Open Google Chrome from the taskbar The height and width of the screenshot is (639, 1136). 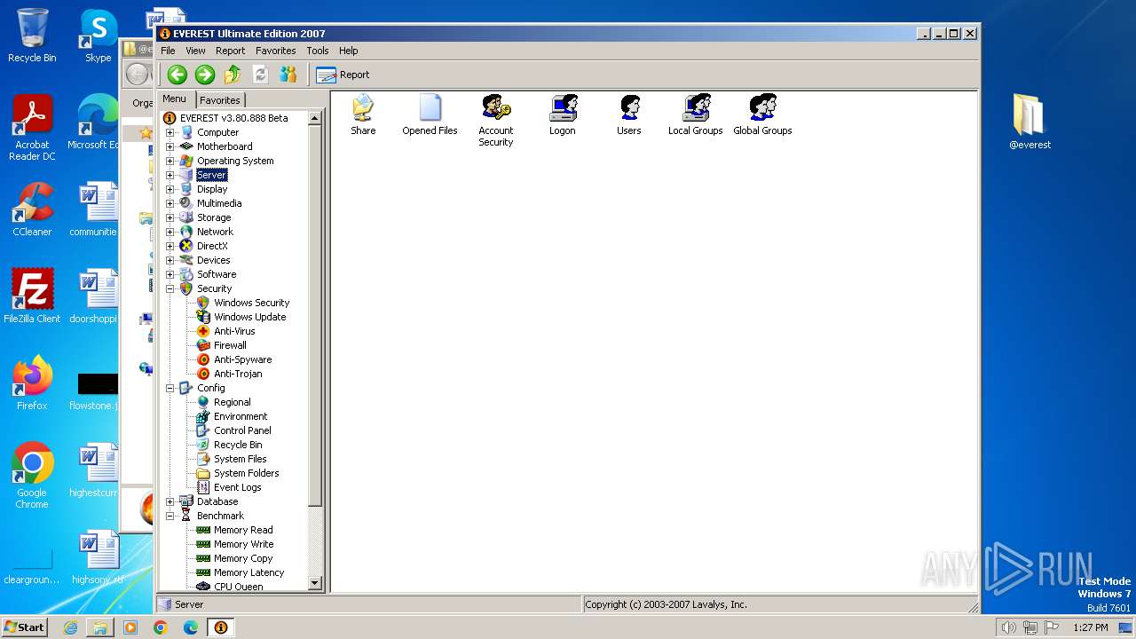161,627
